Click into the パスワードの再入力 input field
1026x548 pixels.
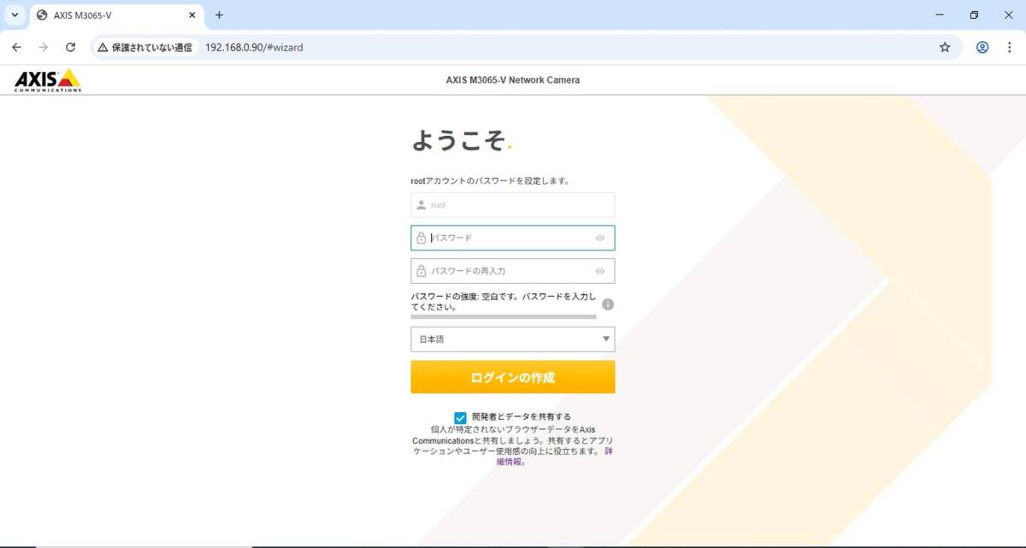point(512,271)
